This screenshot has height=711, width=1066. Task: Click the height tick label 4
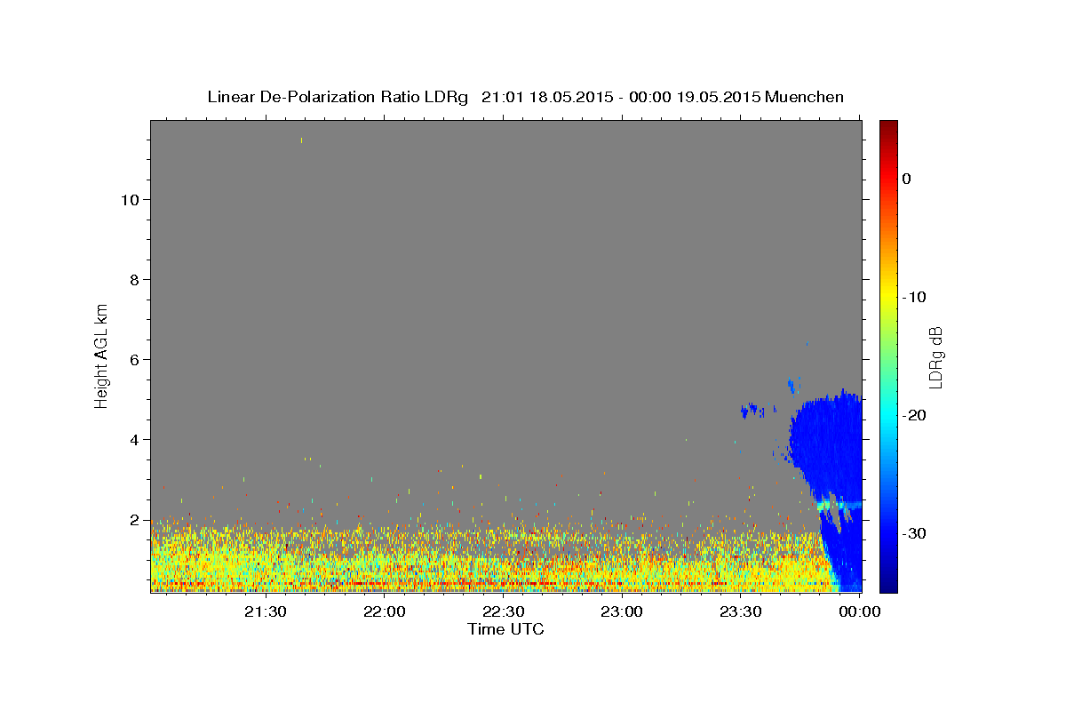point(134,439)
